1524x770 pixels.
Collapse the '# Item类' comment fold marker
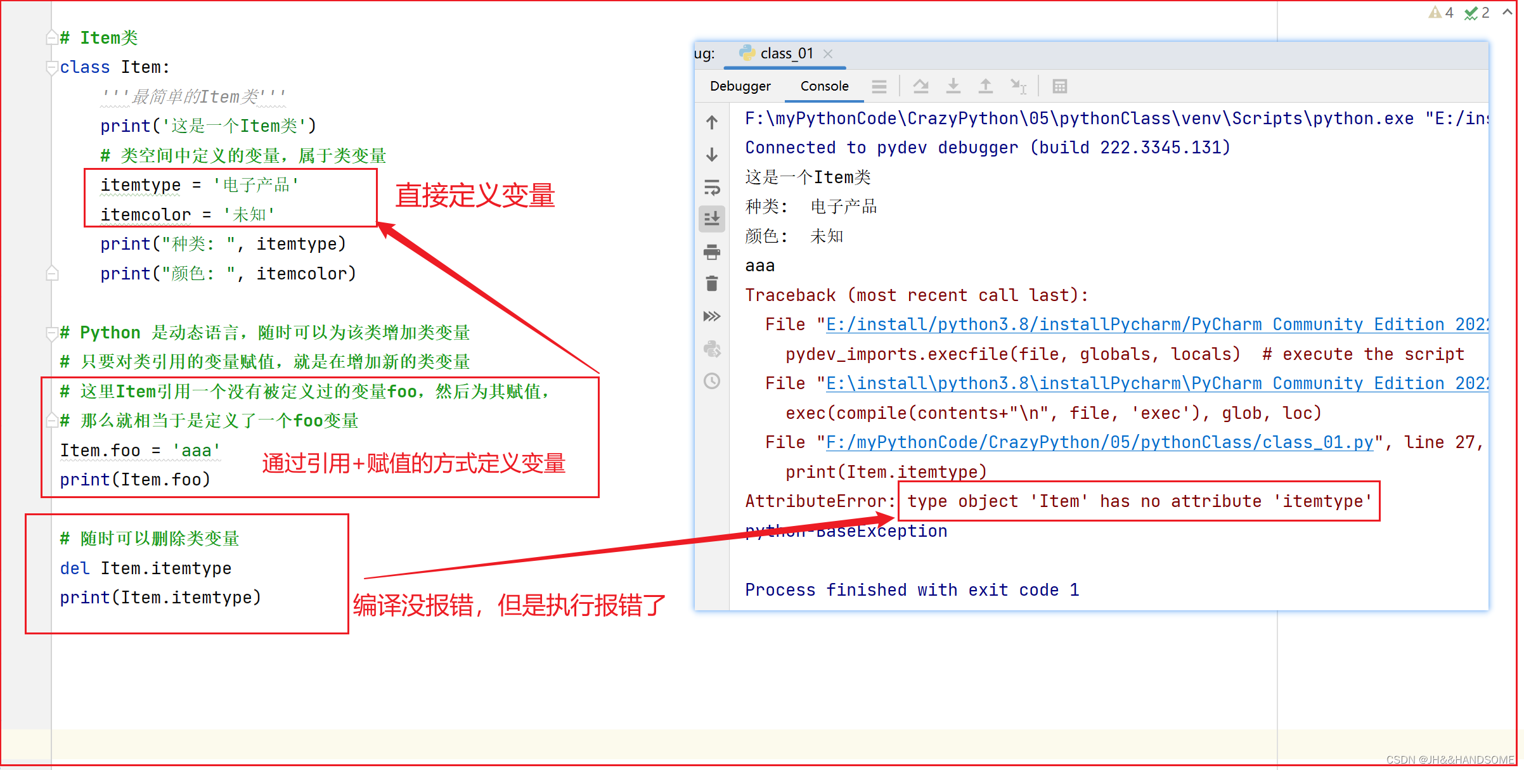[52, 38]
